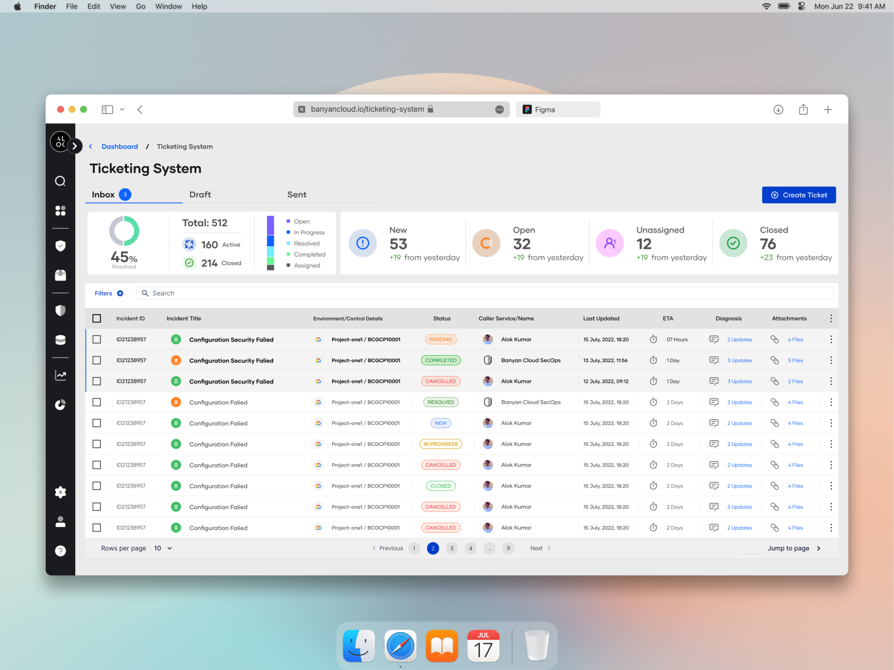This screenshot has width=894, height=670.
Task: Check the select-all checkbox in table header
Action: click(96, 318)
